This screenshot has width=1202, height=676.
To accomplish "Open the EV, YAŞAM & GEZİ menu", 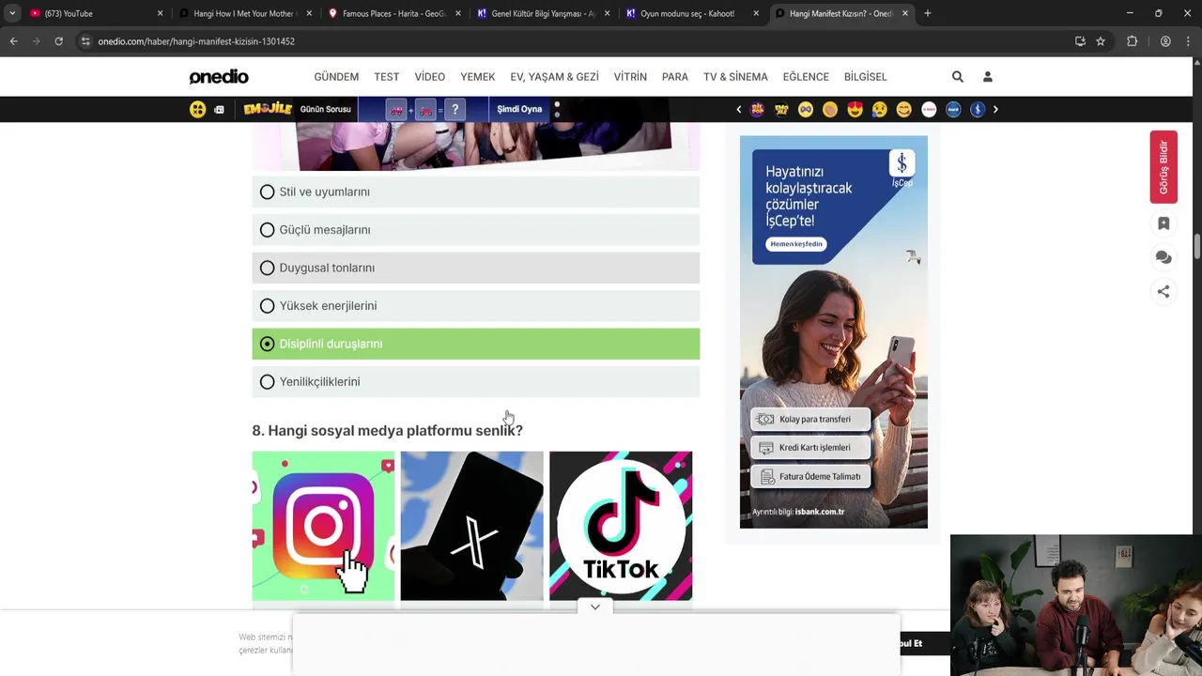I will pos(554,77).
